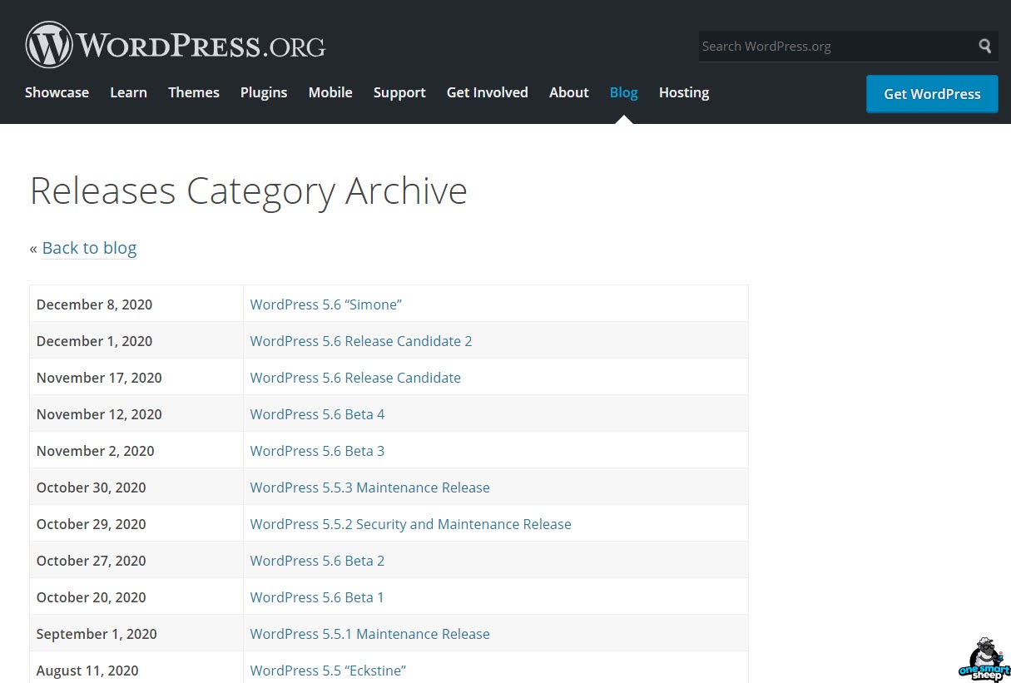1011x683 pixels.
Task: Open the Showcase menu item
Action: coord(57,92)
